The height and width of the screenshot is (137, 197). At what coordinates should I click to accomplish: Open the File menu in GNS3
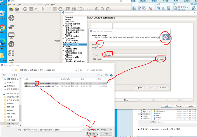pos(10,4)
